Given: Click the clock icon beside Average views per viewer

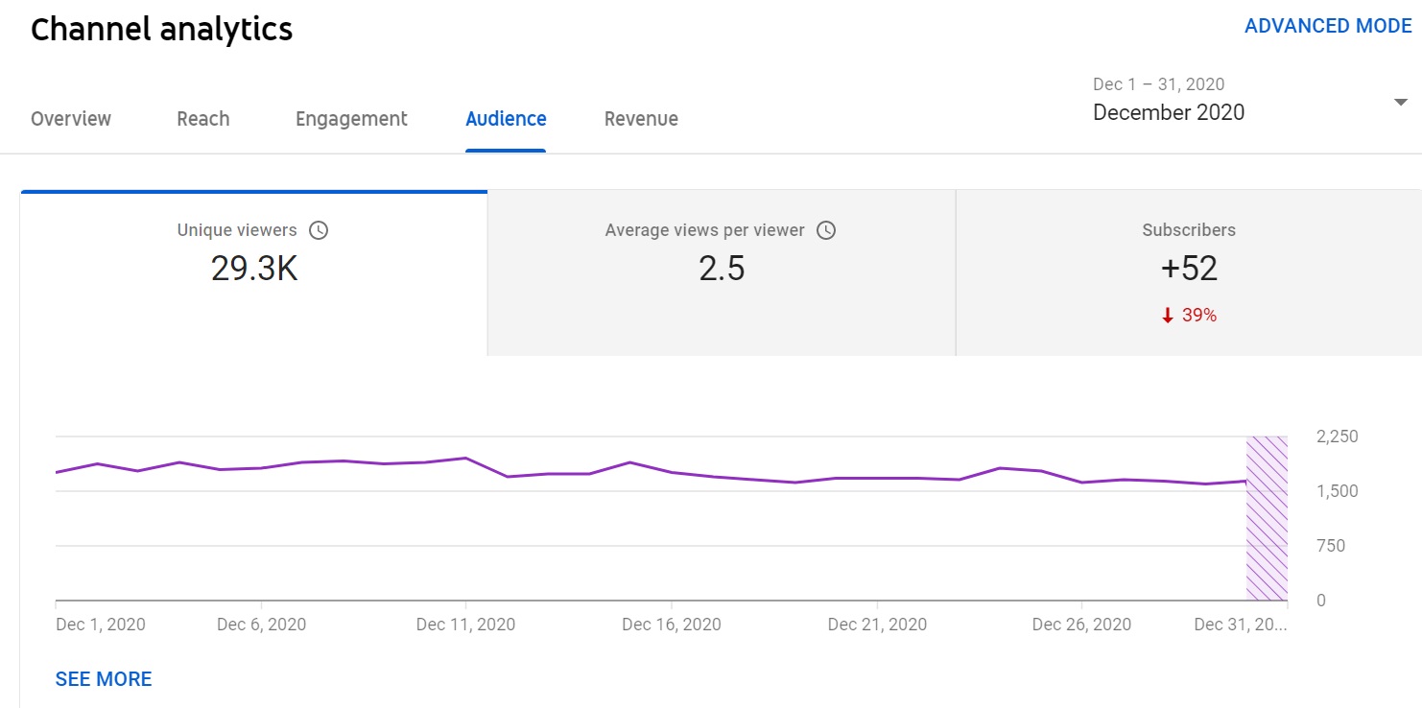Looking at the screenshot, I should (x=826, y=230).
